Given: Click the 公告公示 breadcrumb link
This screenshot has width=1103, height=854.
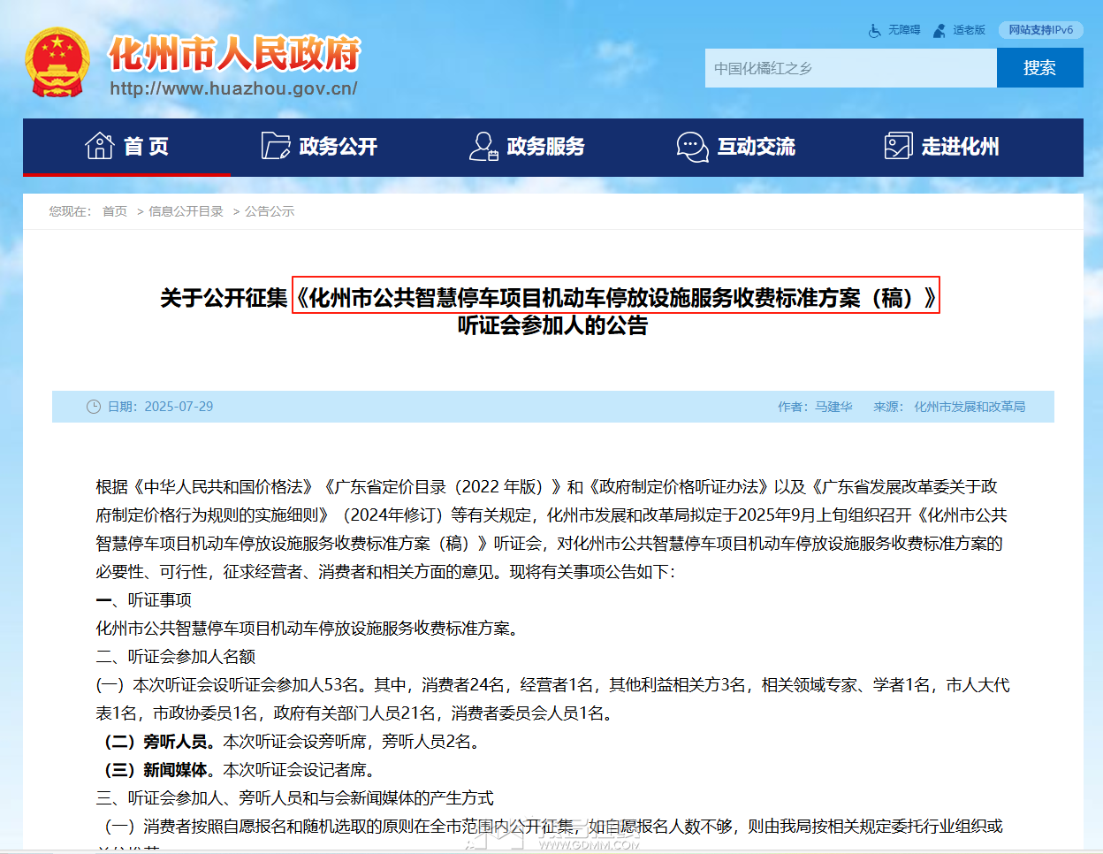Looking at the screenshot, I should pos(270,211).
